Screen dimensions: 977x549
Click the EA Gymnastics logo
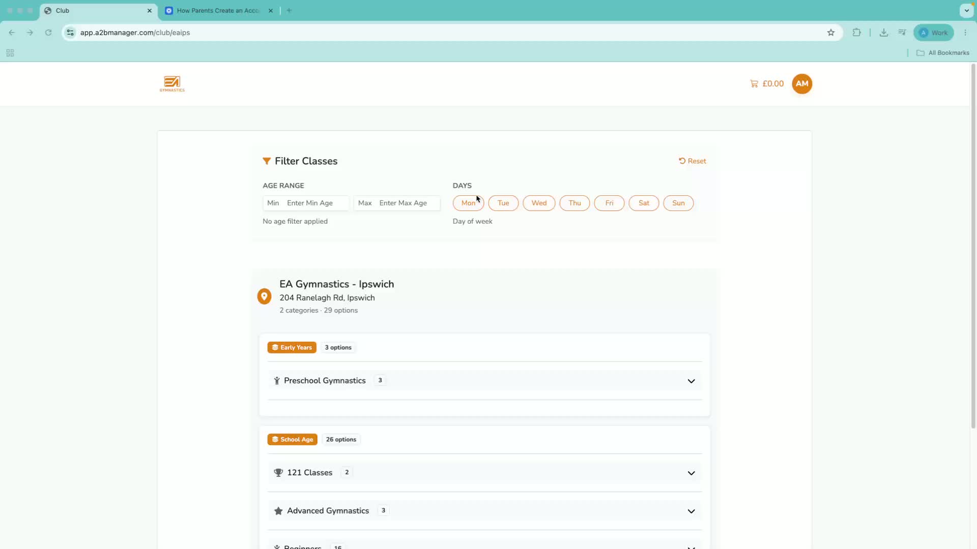point(172,84)
